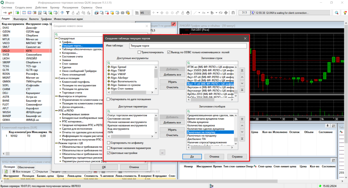Click the light bulb notification icon
This screenshot has height=188, width=348.
pos(345,13)
